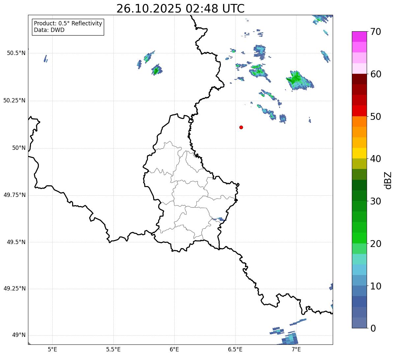
Task: Click the dBZ colorbar axis label
Action: (388, 180)
